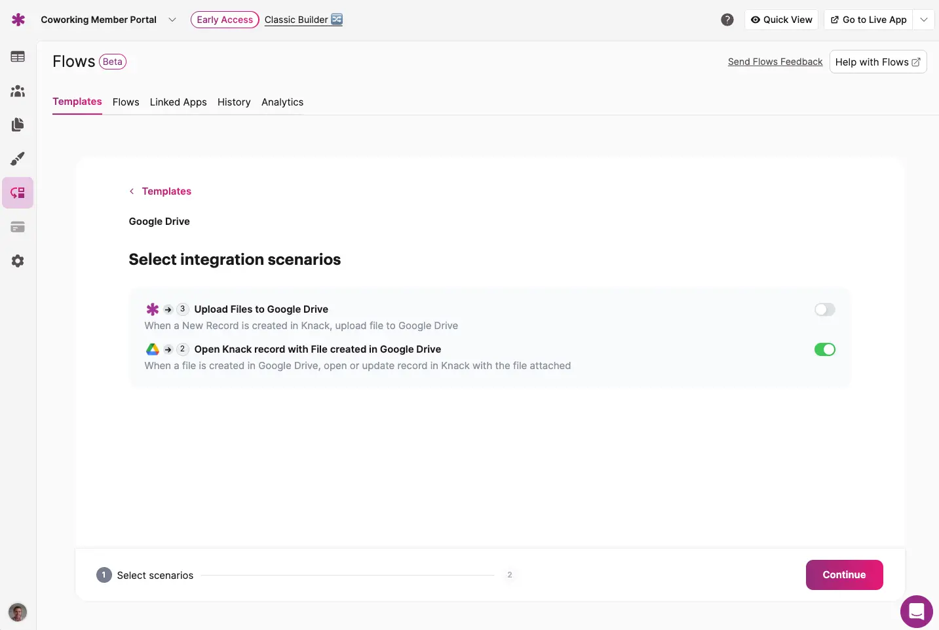This screenshot has width=939, height=630.
Task: Open the Data tables sidebar icon
Action: pos(18,57)
